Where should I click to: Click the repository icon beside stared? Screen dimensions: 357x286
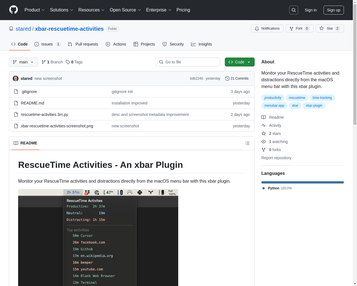11,29
